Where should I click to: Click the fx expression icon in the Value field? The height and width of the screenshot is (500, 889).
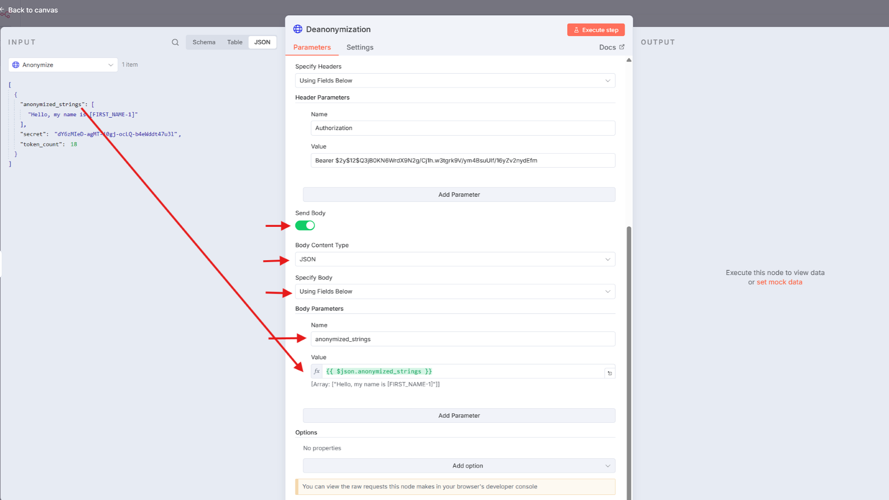click(x=317, y=371)
